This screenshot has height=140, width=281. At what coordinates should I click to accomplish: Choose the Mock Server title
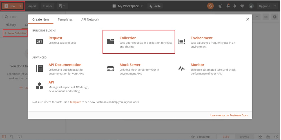click(x=130, y=65)
